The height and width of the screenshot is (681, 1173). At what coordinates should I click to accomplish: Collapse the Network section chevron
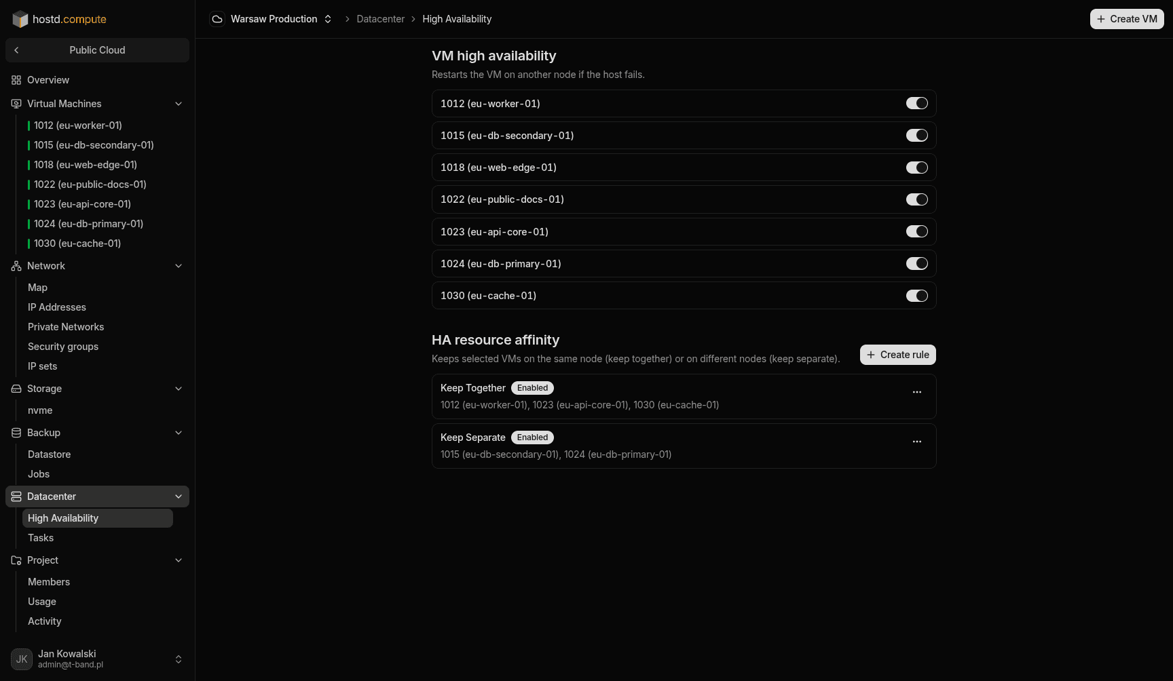tap(179, 266)
